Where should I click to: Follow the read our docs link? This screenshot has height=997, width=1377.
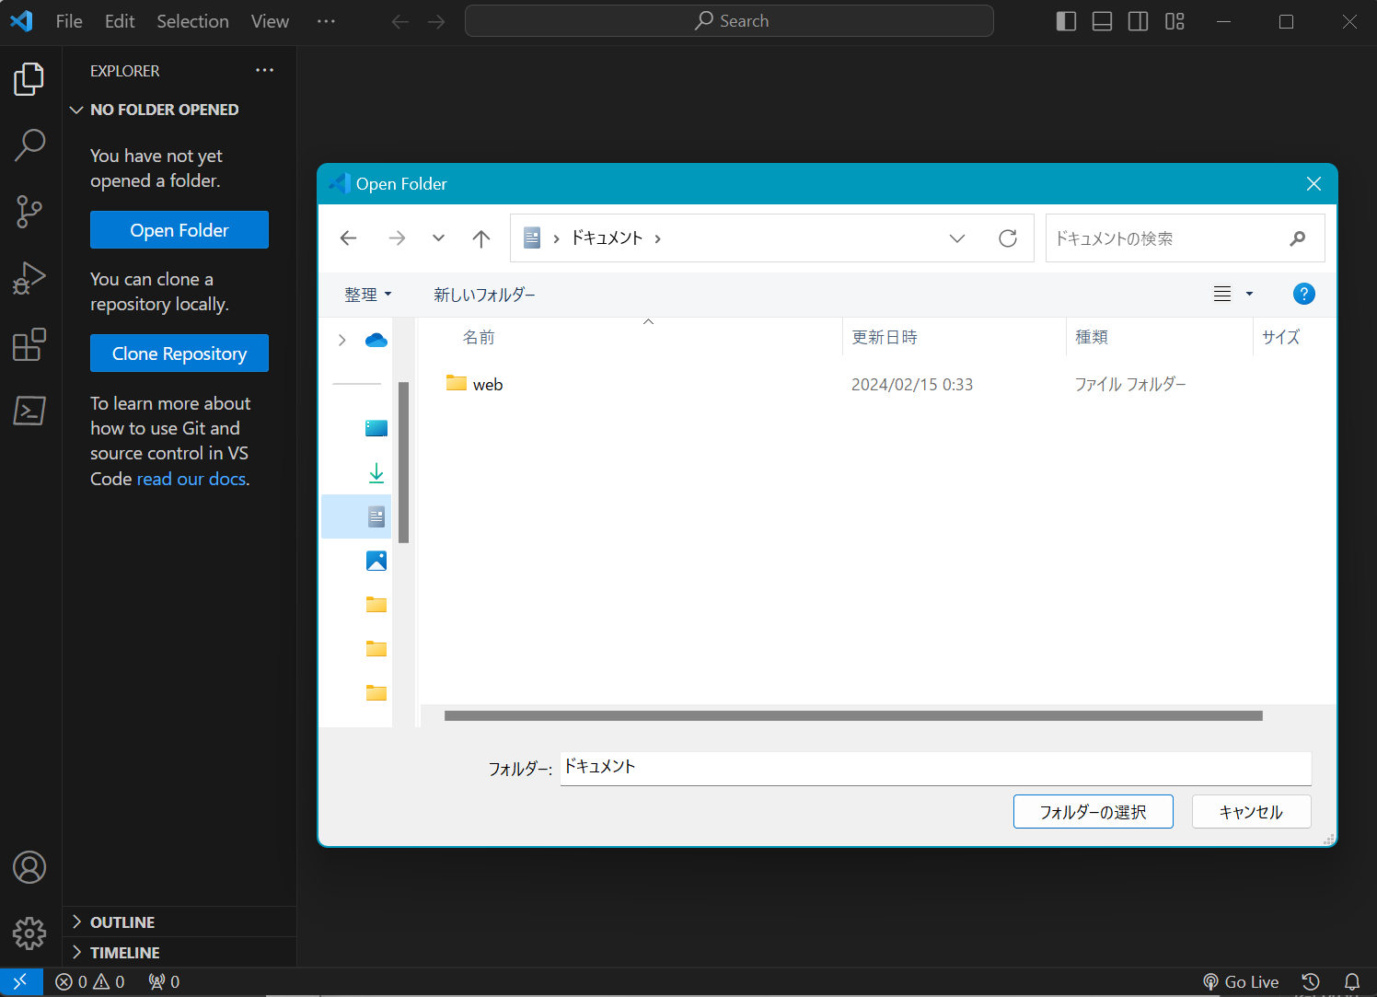191,479
